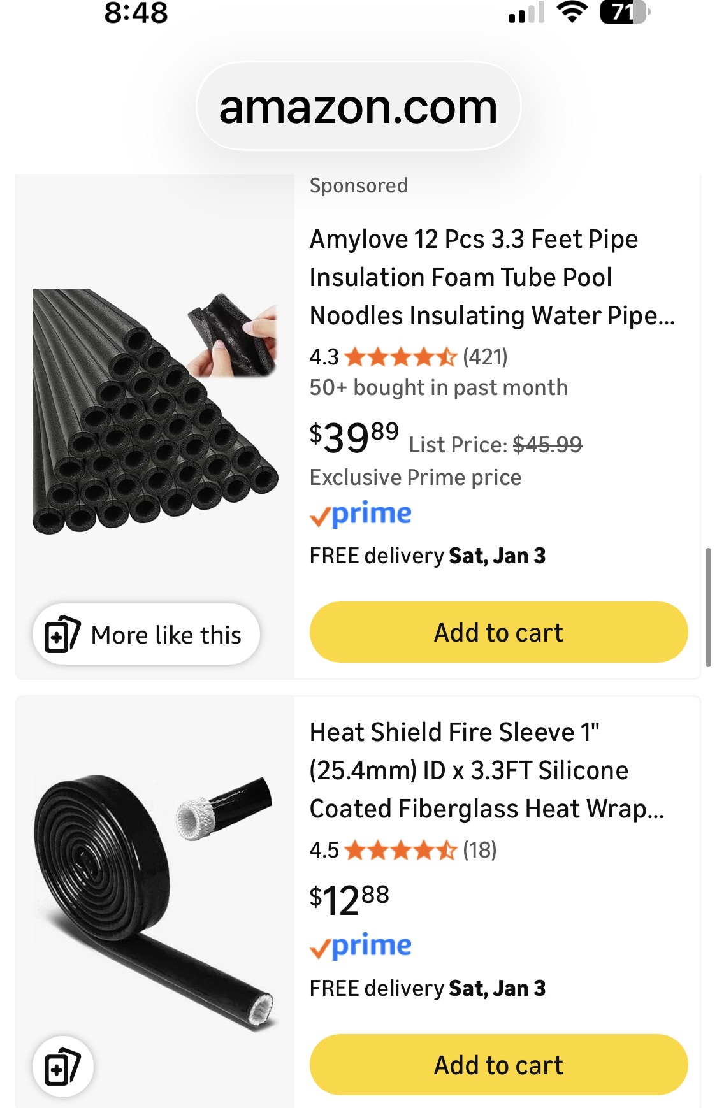Tap the Prime logo under Heat Shield listing
The image size is (717, 1108).
point(361,946)
